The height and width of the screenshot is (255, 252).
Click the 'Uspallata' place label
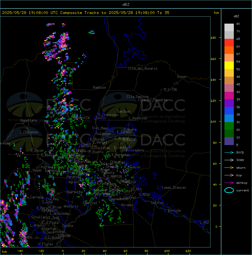(x=28, y=121)
